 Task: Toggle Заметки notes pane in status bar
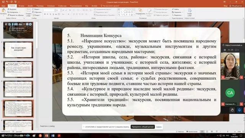click(x=180, y=131)
